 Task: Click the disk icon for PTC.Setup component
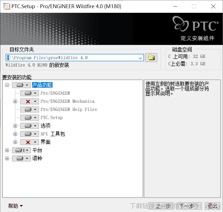27,118
